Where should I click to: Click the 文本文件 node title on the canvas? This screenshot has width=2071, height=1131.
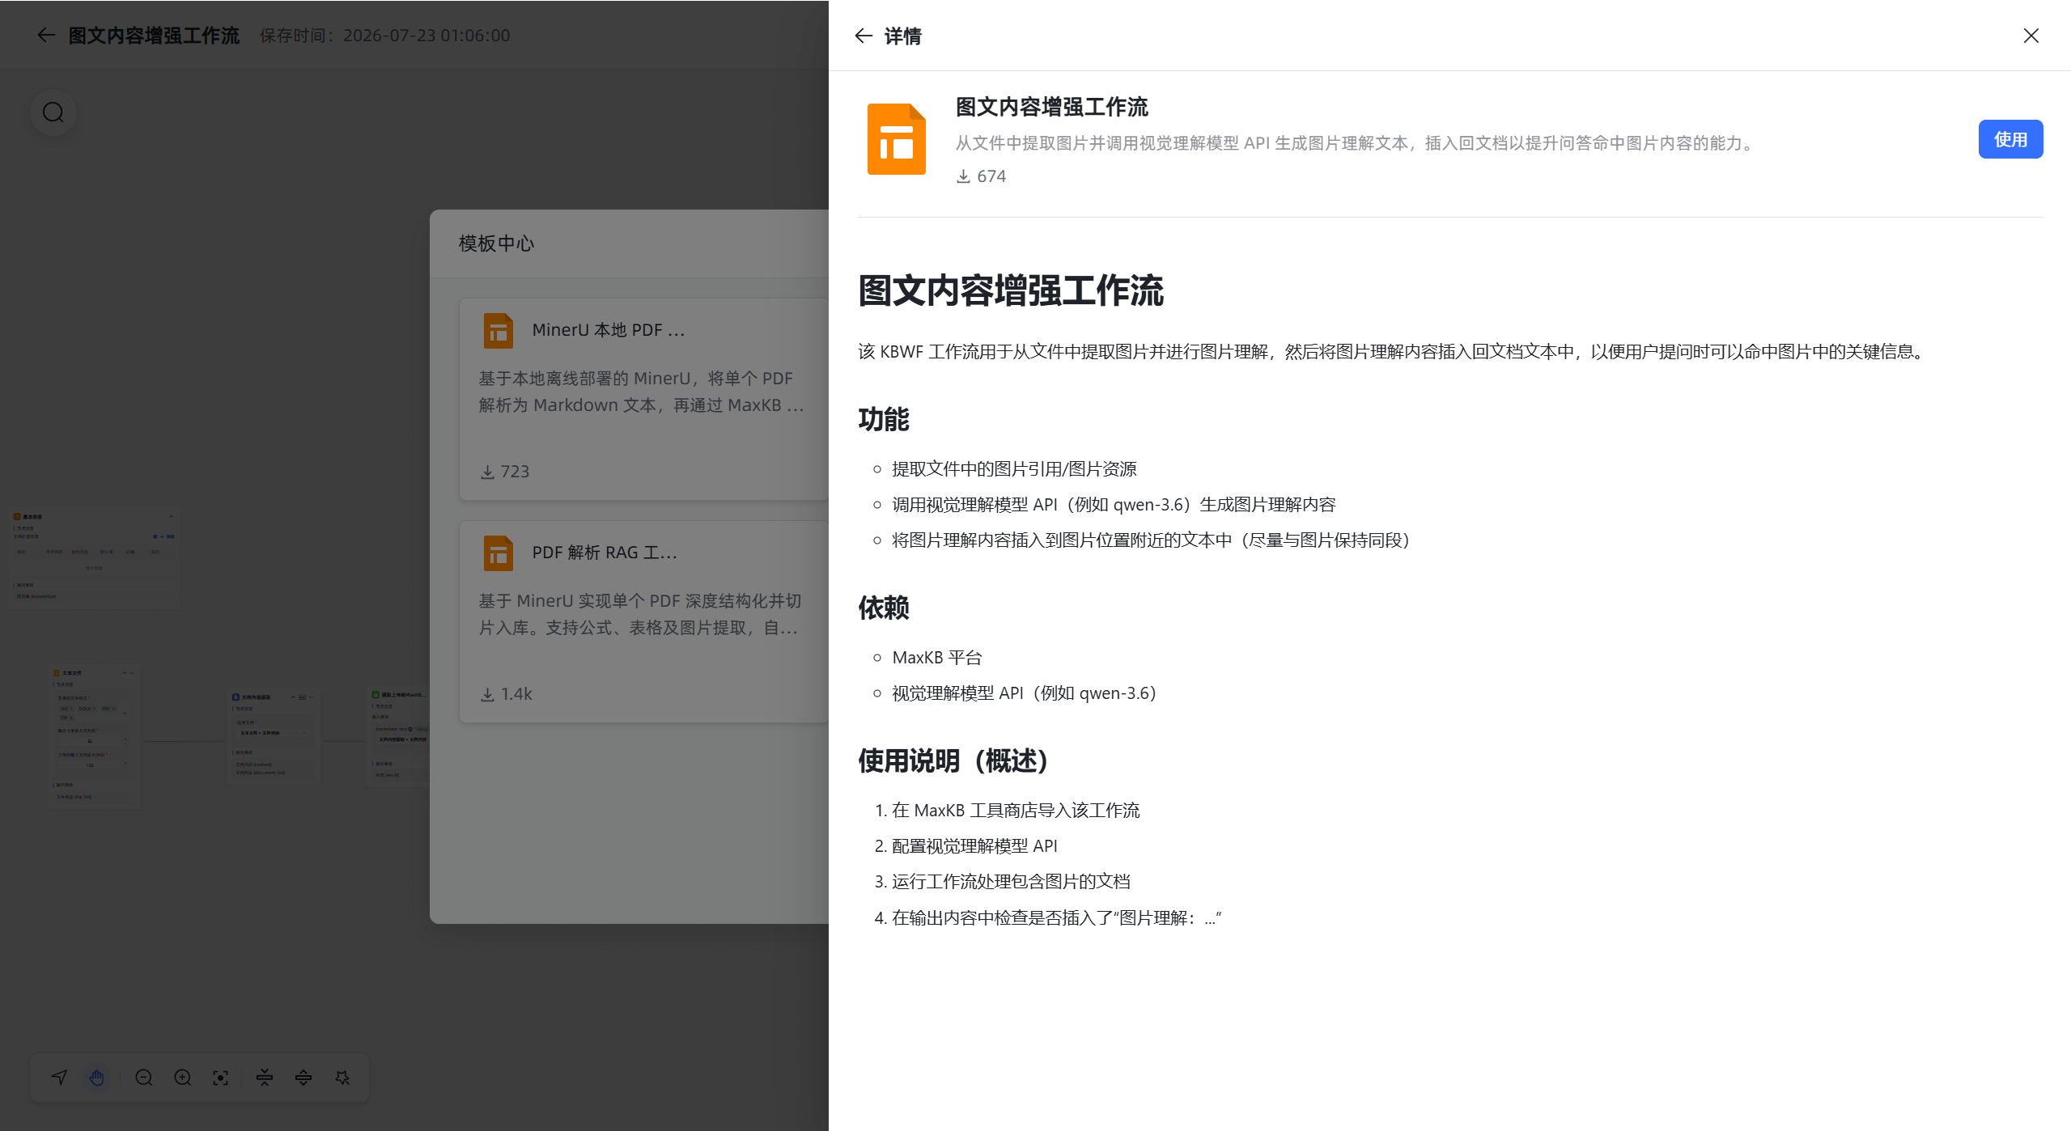click(x=72, y=673)
